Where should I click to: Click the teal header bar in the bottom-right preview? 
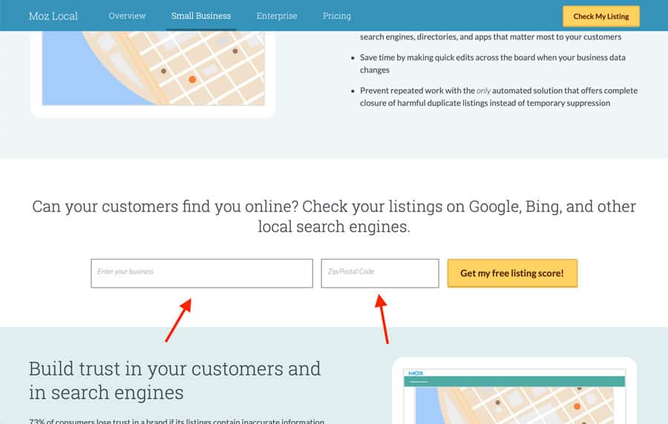coord(514,381)
